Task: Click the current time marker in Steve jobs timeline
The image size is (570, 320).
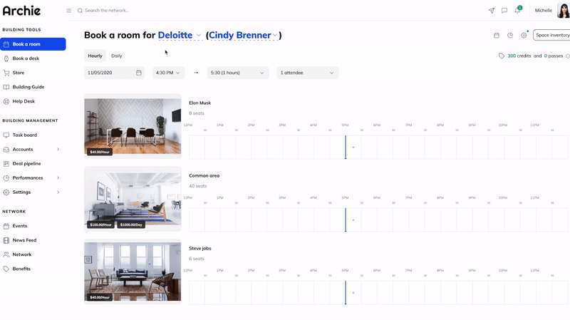Action: pos(346,292)
